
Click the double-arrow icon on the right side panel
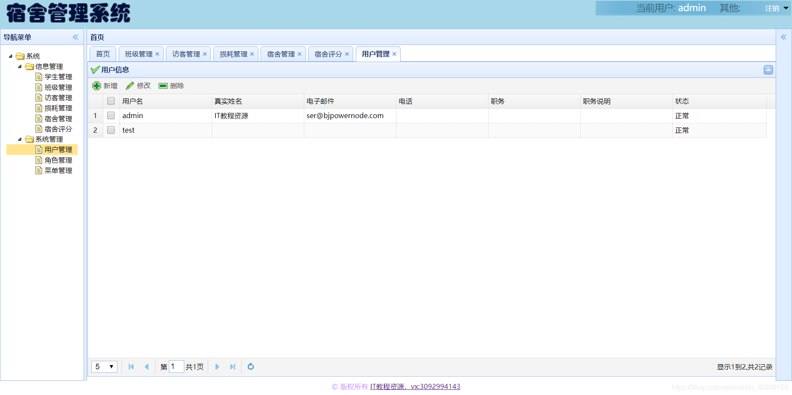(783, 37)
